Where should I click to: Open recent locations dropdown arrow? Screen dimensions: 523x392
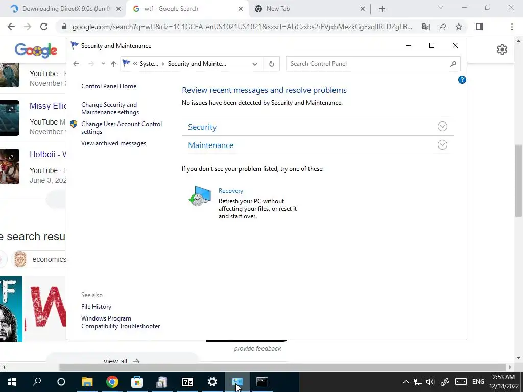[x=103, y=64]
